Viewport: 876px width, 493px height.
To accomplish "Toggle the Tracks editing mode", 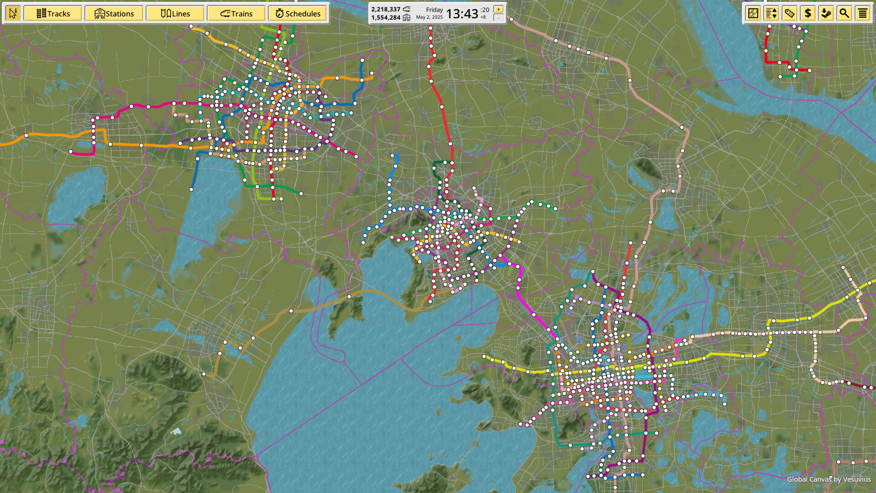I will pyautogui.click(x=52, y=13).
